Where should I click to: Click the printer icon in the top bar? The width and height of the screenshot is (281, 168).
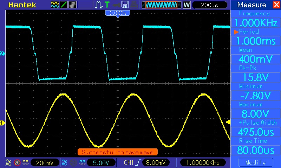pos(134,5)
